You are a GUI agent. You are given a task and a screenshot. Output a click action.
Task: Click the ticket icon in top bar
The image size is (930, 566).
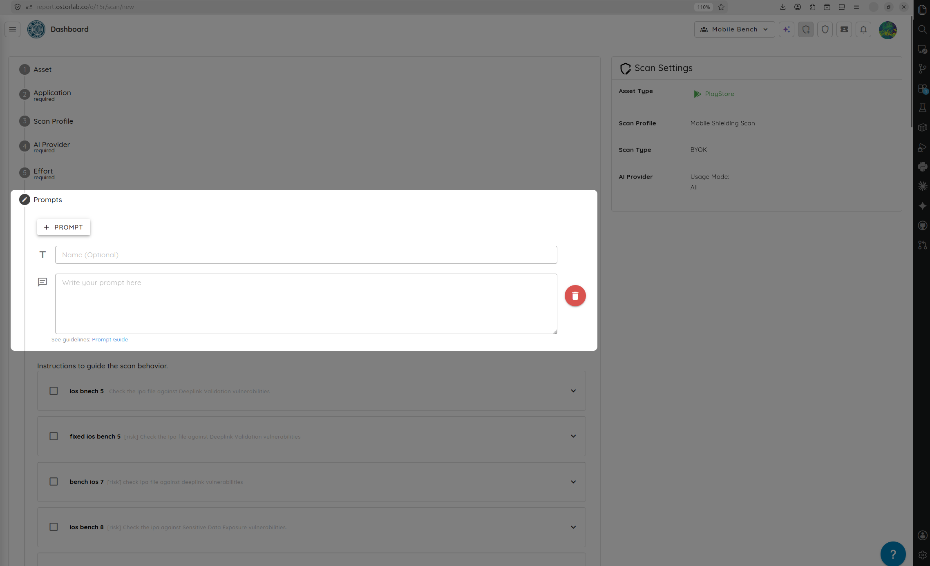pyautogui.click(x=844, y=29)
